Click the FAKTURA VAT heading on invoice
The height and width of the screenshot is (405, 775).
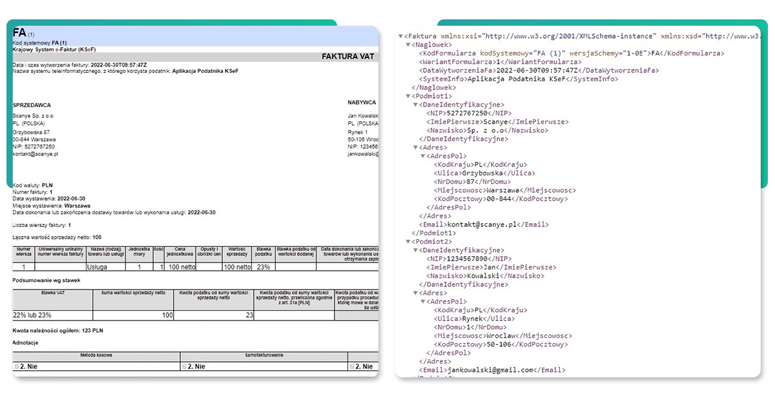coord(349,57)
